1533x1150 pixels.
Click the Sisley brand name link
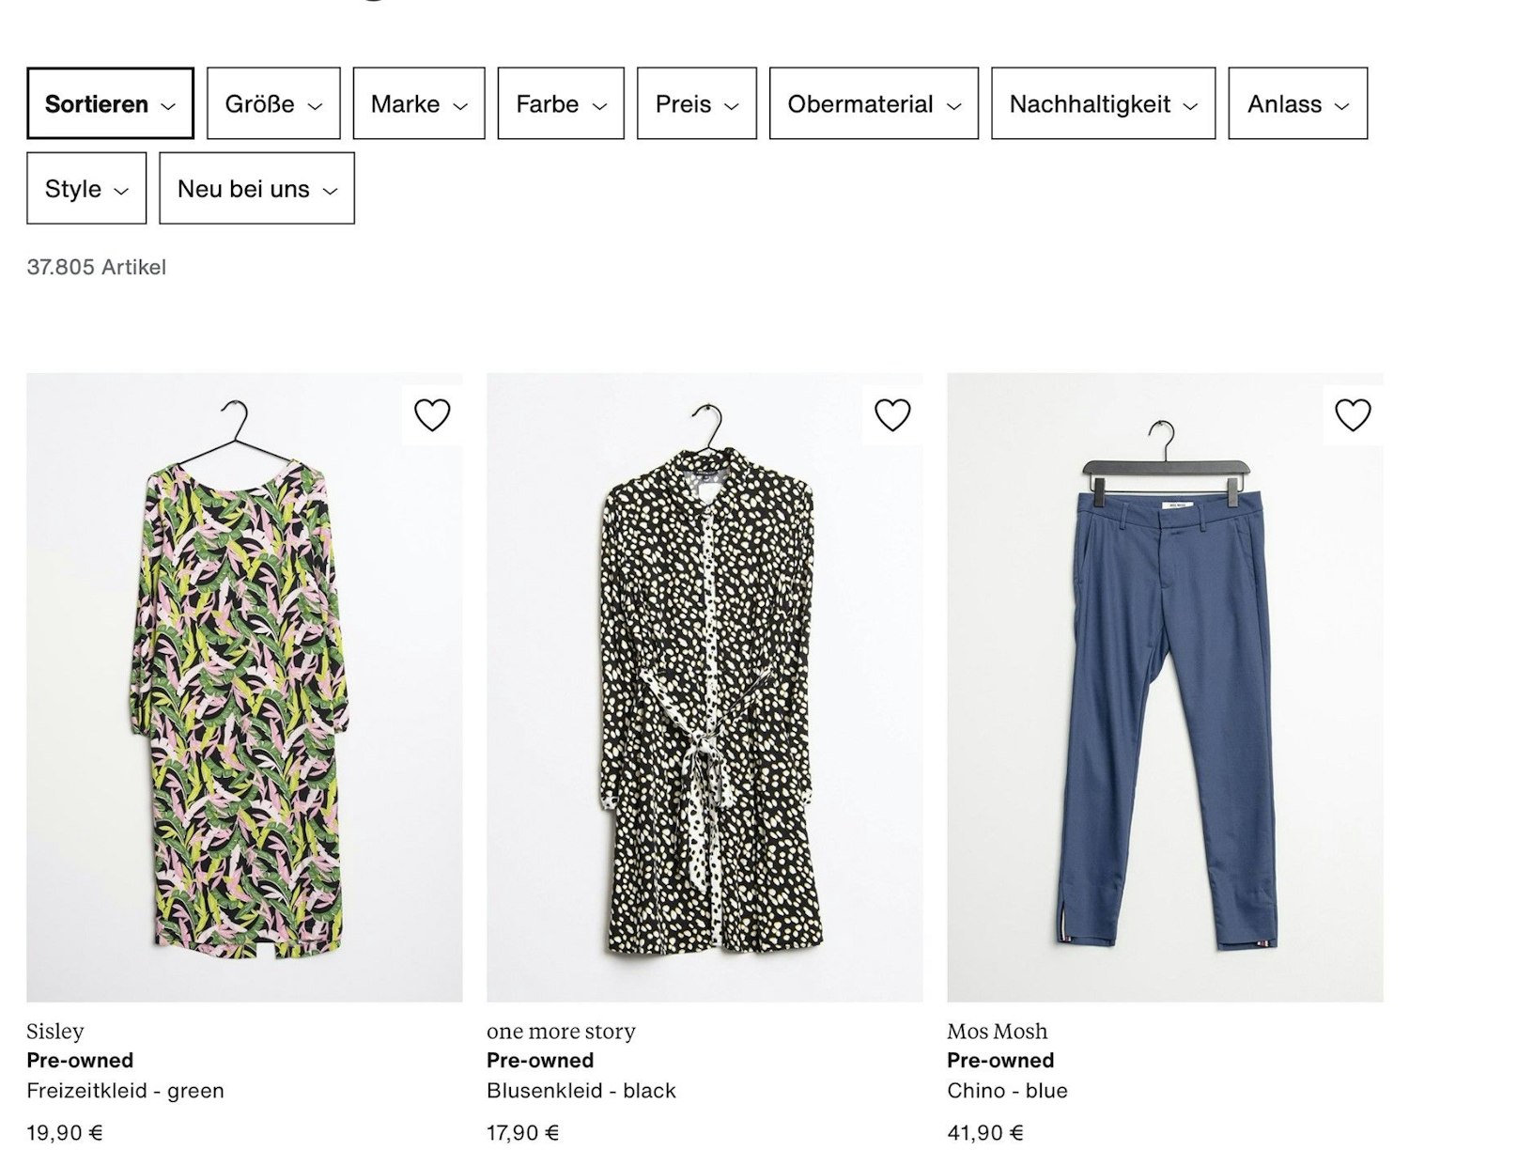(55, 1031)
